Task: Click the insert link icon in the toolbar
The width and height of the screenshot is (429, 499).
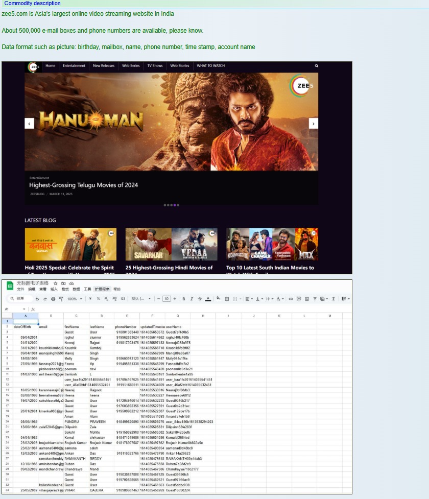Action: pyautogui.click(x=291, y=299)
